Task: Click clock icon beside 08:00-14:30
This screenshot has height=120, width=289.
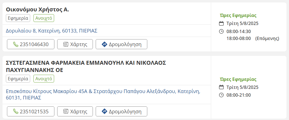Action: coord(221,31)
